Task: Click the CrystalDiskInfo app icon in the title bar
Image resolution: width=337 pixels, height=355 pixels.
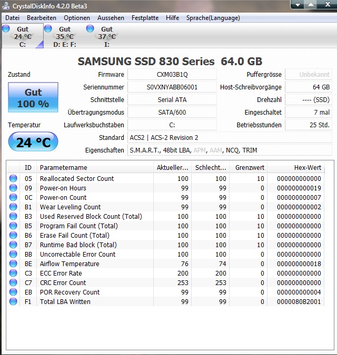Action: point(5,6)
